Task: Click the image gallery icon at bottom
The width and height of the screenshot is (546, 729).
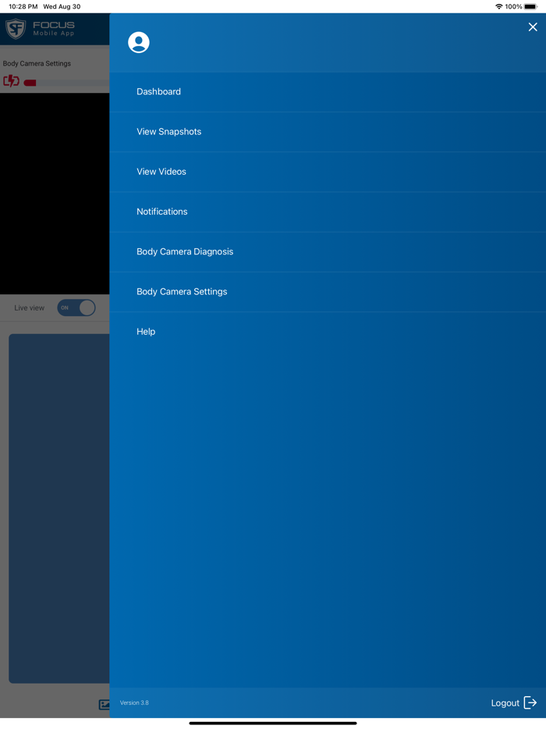Action: (x=104, y=705)
